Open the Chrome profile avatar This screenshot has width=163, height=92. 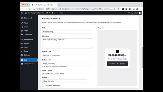point(137,9)
